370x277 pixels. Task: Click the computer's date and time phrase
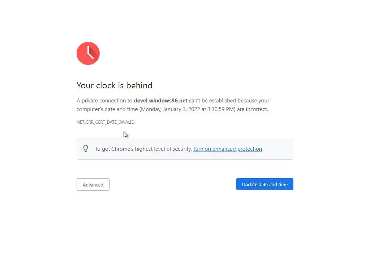107,109
